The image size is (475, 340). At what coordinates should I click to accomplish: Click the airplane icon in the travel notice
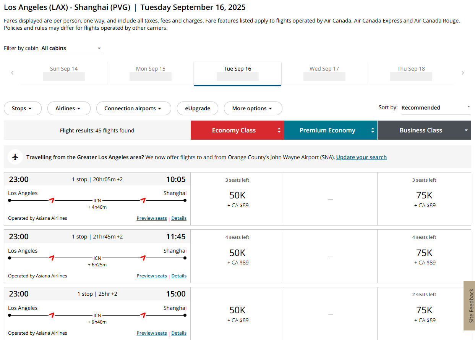click(x=15, y=157)
